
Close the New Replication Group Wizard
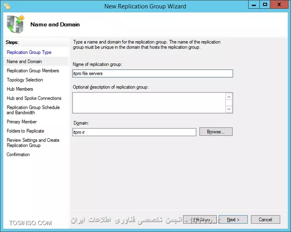click(279, 5)
